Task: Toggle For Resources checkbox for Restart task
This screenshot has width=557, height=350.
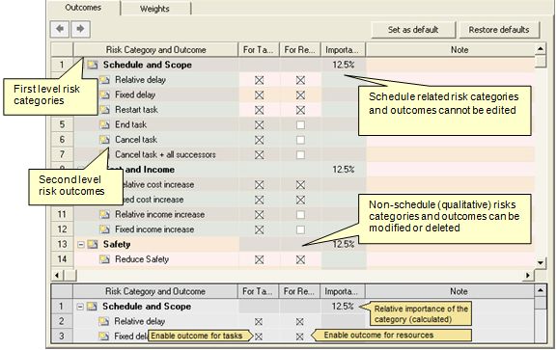Action: coord(300,110)
